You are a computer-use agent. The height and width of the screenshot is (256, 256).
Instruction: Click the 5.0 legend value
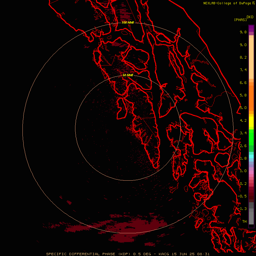click(243, 108)
